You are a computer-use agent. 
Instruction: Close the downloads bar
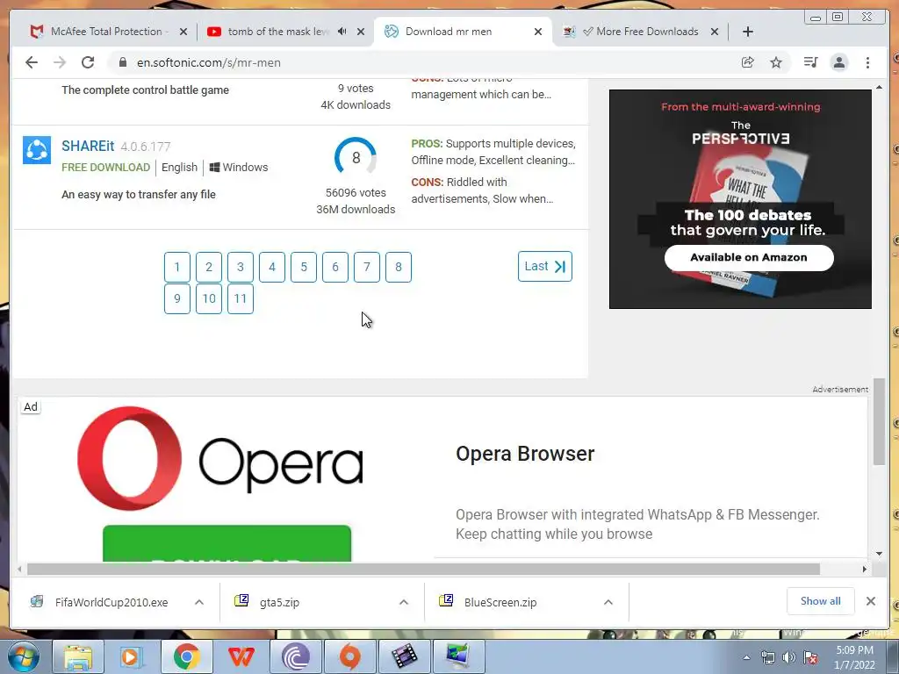click(x=870, y=601)
